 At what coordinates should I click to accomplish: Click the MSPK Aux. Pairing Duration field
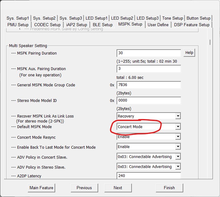tap(149, 69)
